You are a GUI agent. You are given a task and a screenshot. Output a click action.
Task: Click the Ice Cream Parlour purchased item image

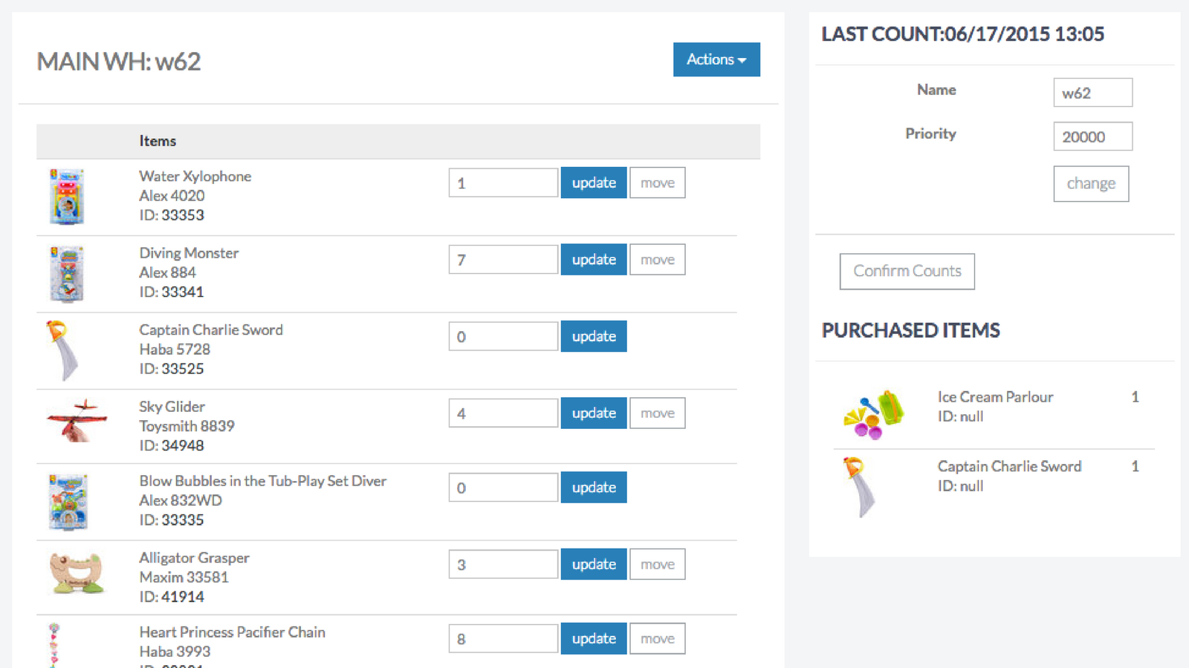(872, 413)
